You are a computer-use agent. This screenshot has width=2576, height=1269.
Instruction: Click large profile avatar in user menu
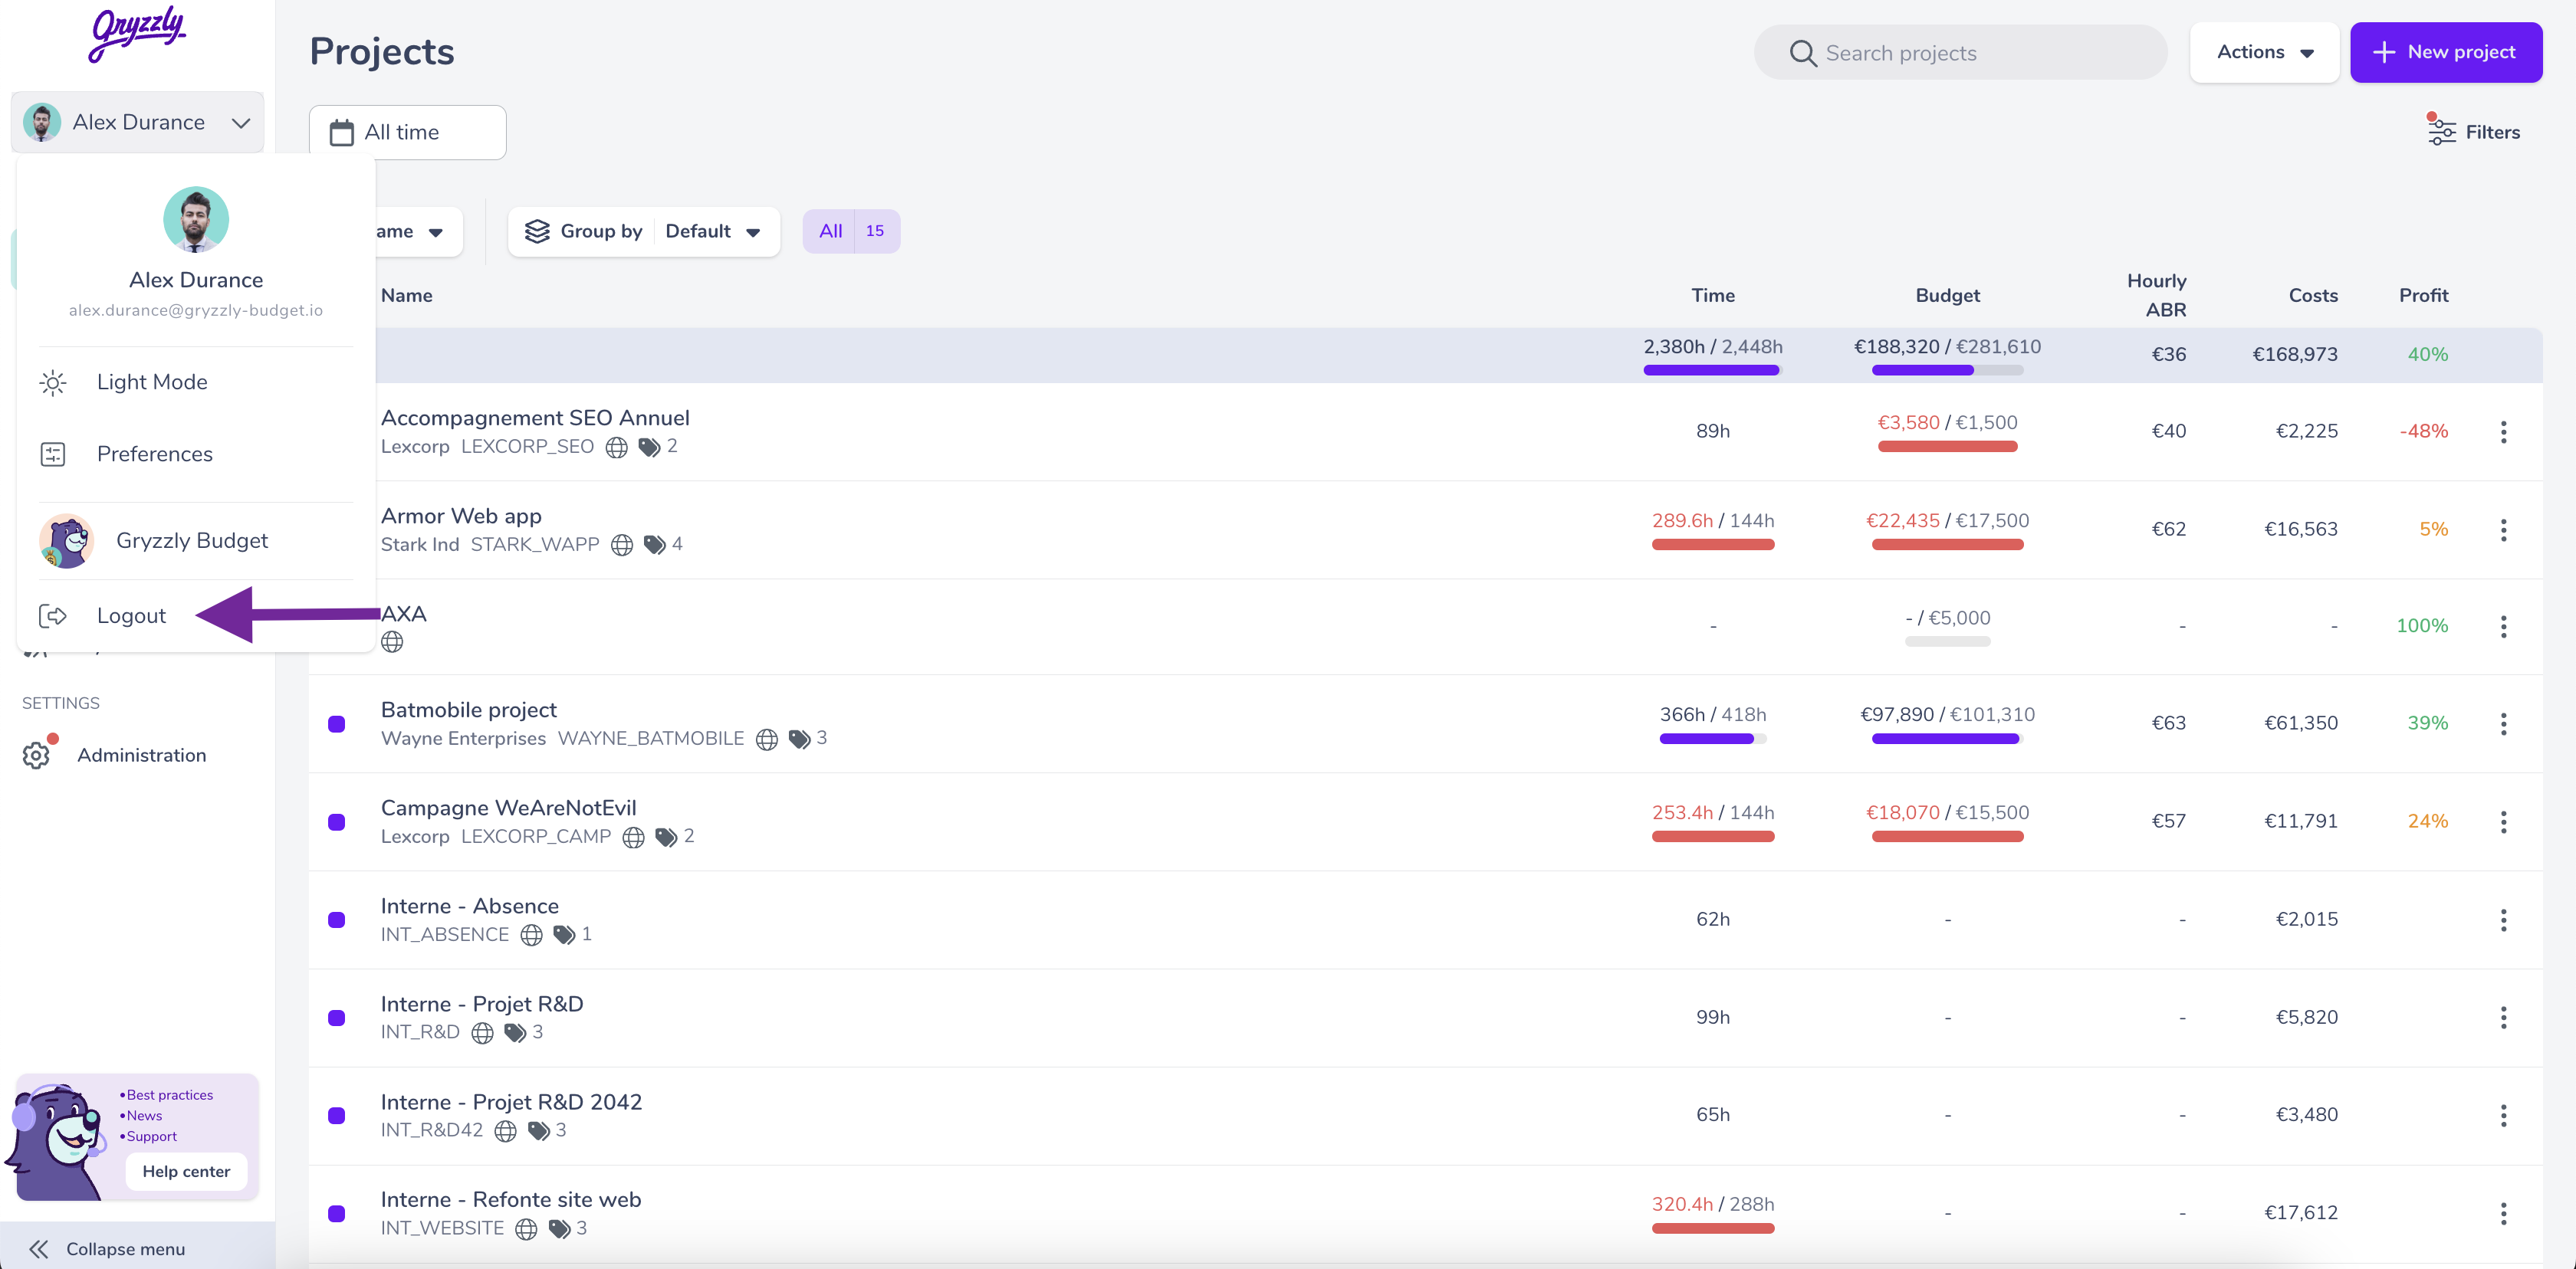point(196,219)
